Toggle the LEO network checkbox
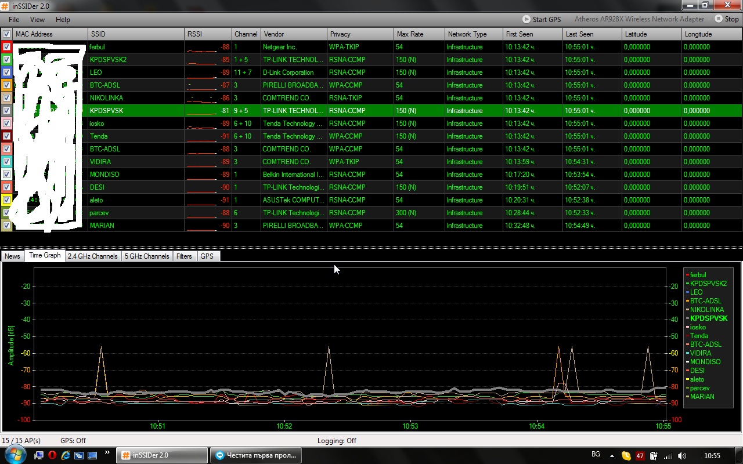The image size is (743, 464). [x=6, y=72]
